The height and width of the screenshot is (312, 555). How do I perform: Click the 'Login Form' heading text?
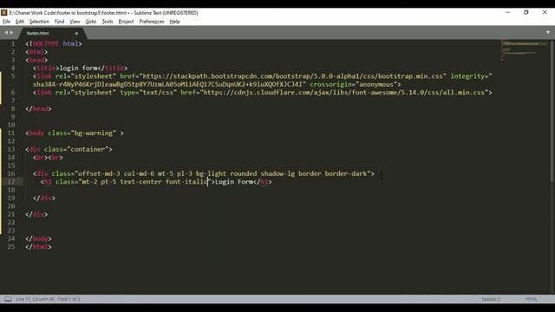click(x=234, y=182)
